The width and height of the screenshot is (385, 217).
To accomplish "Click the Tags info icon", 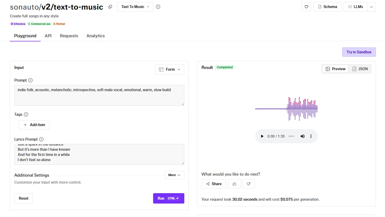I will [x=26, y=114].
